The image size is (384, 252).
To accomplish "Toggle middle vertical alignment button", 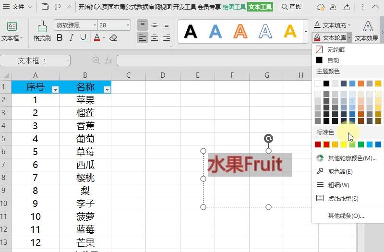I will point(155,25).
